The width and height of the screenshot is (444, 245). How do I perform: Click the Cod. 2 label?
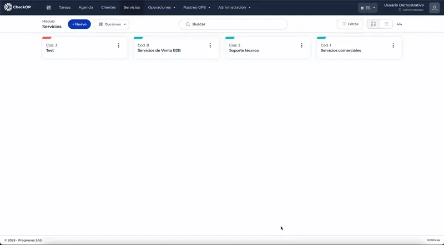point(235,45)
